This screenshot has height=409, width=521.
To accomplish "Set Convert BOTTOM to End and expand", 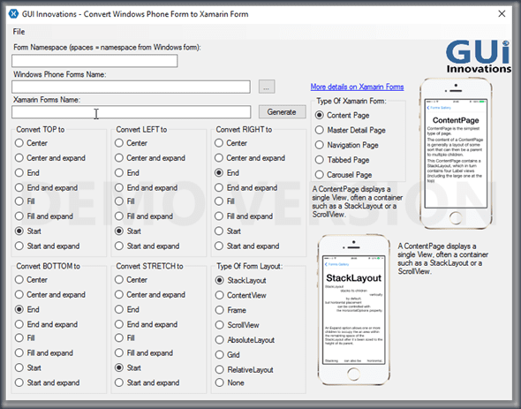I will coord(46,324).
